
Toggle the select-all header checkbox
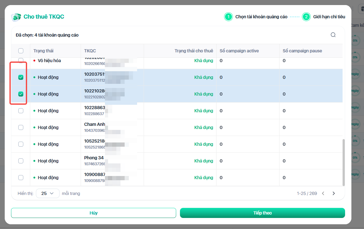21,51
